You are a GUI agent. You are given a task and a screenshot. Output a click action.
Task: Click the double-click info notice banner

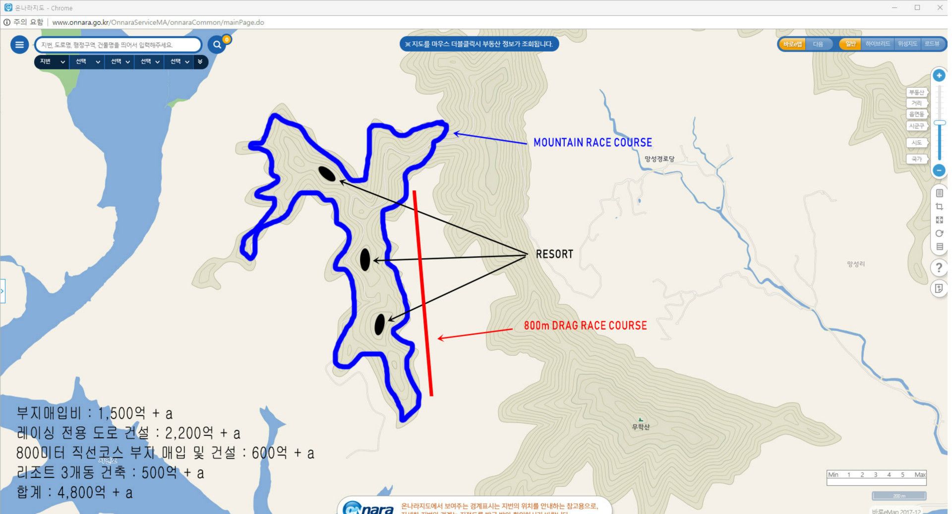tap(479, 44)
